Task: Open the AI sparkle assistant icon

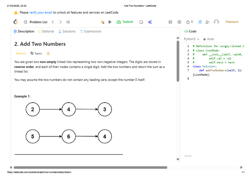Action: pyautogui.click(x=150, y=22)
